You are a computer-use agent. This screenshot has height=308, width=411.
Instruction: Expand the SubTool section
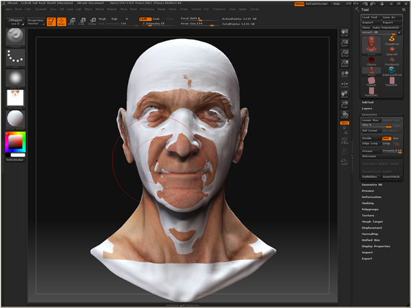[367, 102]
